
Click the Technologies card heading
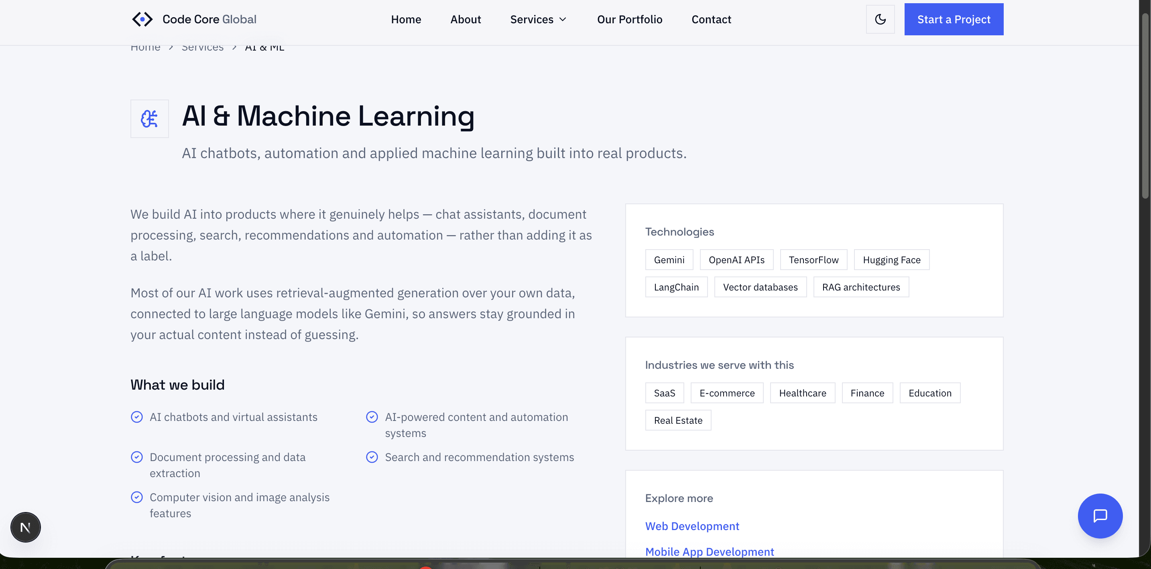pyautogui.click(x=679, y=232)
